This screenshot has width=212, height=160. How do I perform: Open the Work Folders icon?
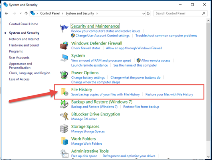pos(65,141)
